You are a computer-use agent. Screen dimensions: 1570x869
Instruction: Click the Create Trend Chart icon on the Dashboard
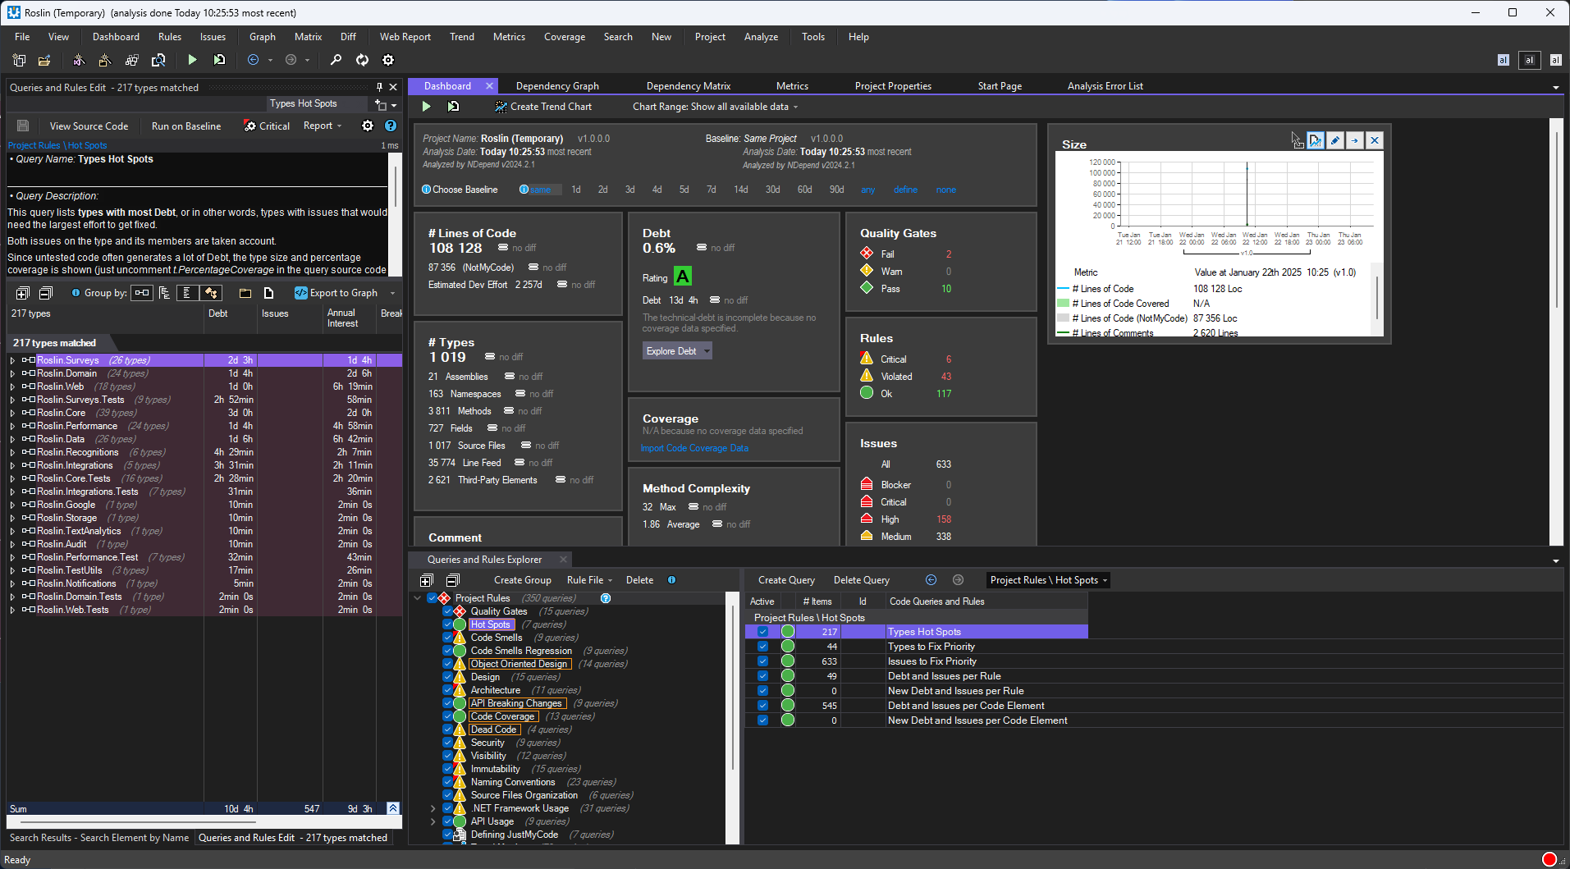[501, 106]
